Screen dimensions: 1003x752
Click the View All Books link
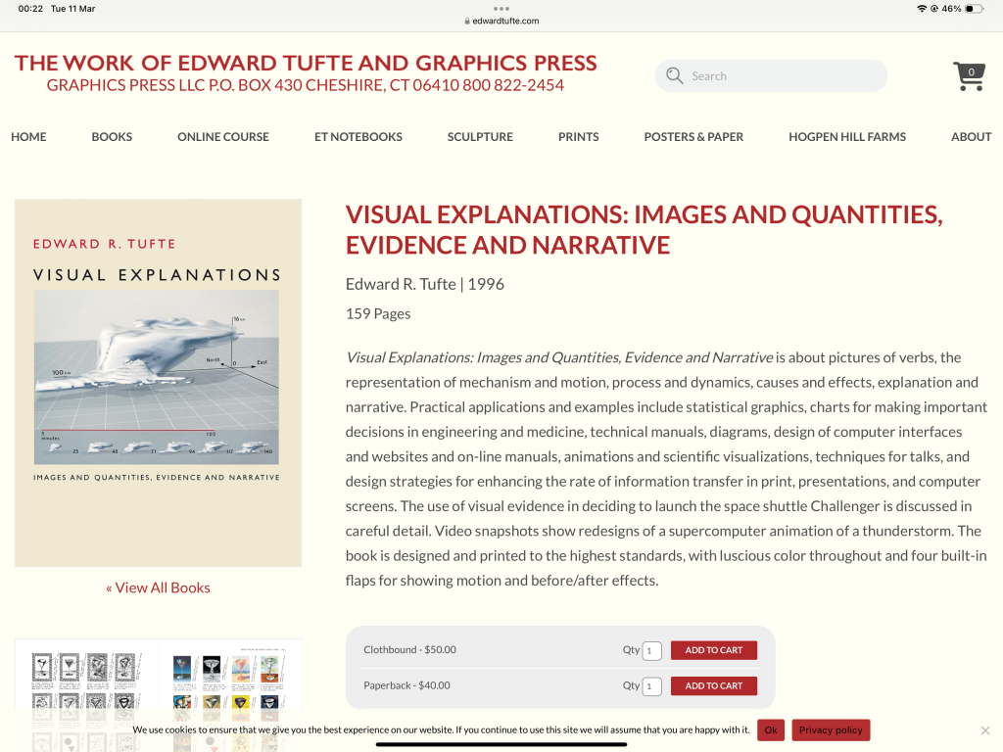[x=158, y=587]
